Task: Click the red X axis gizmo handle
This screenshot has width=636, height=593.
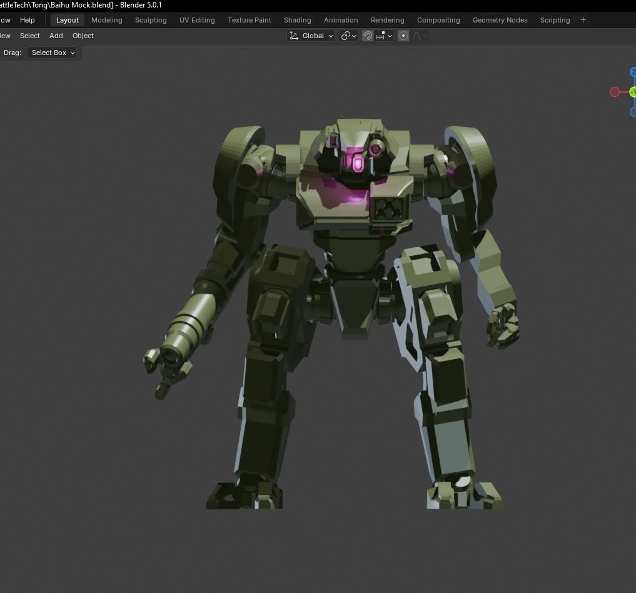Action: pyautogui.click(x=615, y=92)
